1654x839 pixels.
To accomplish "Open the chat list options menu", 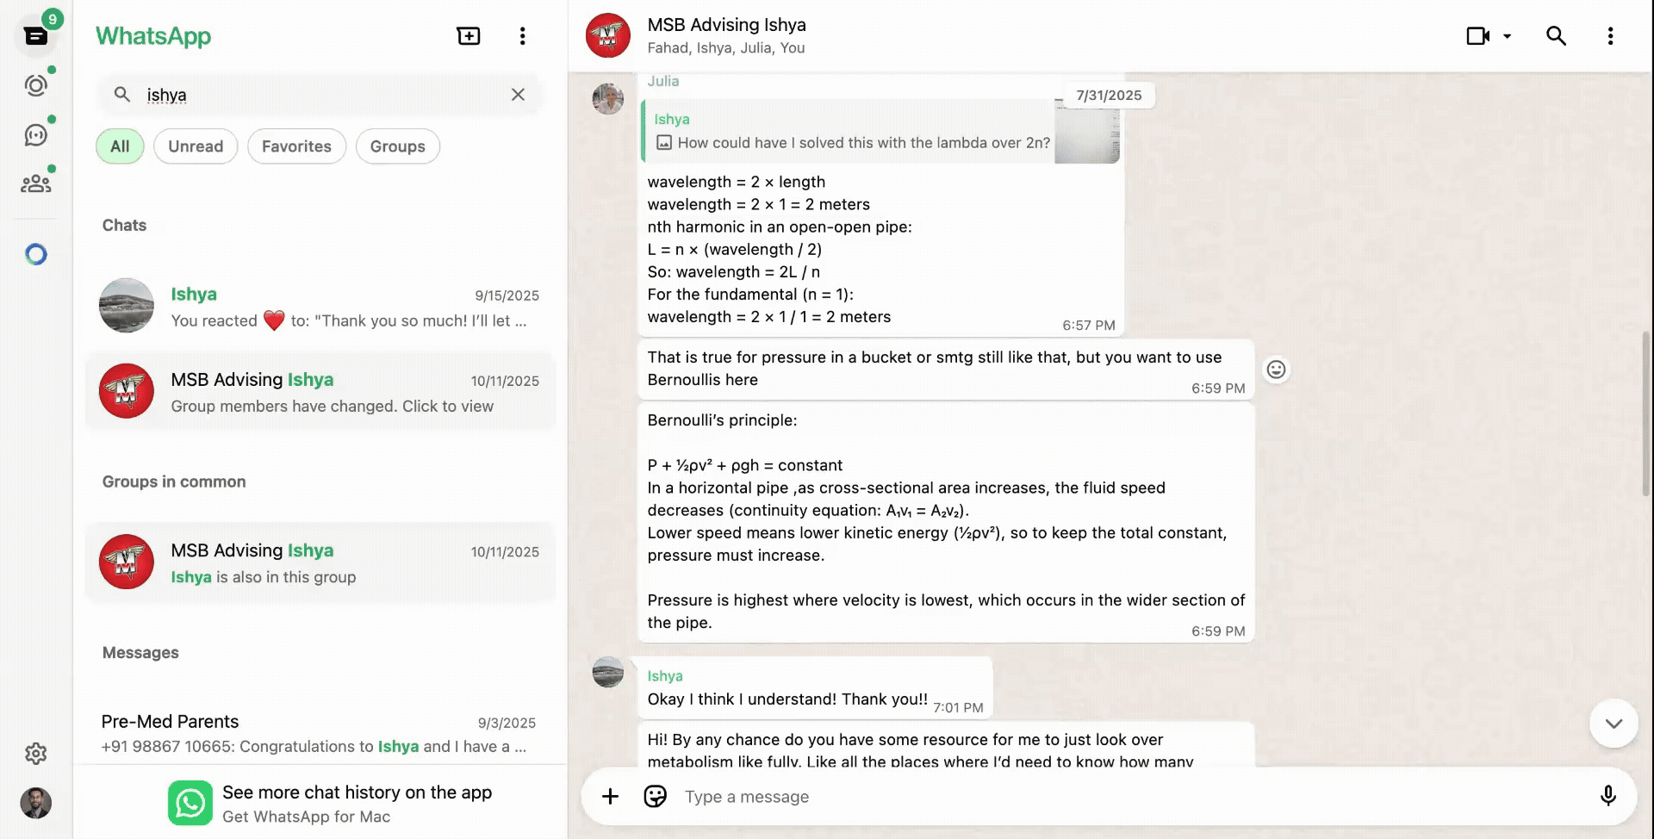I will [x=522, y=36].
